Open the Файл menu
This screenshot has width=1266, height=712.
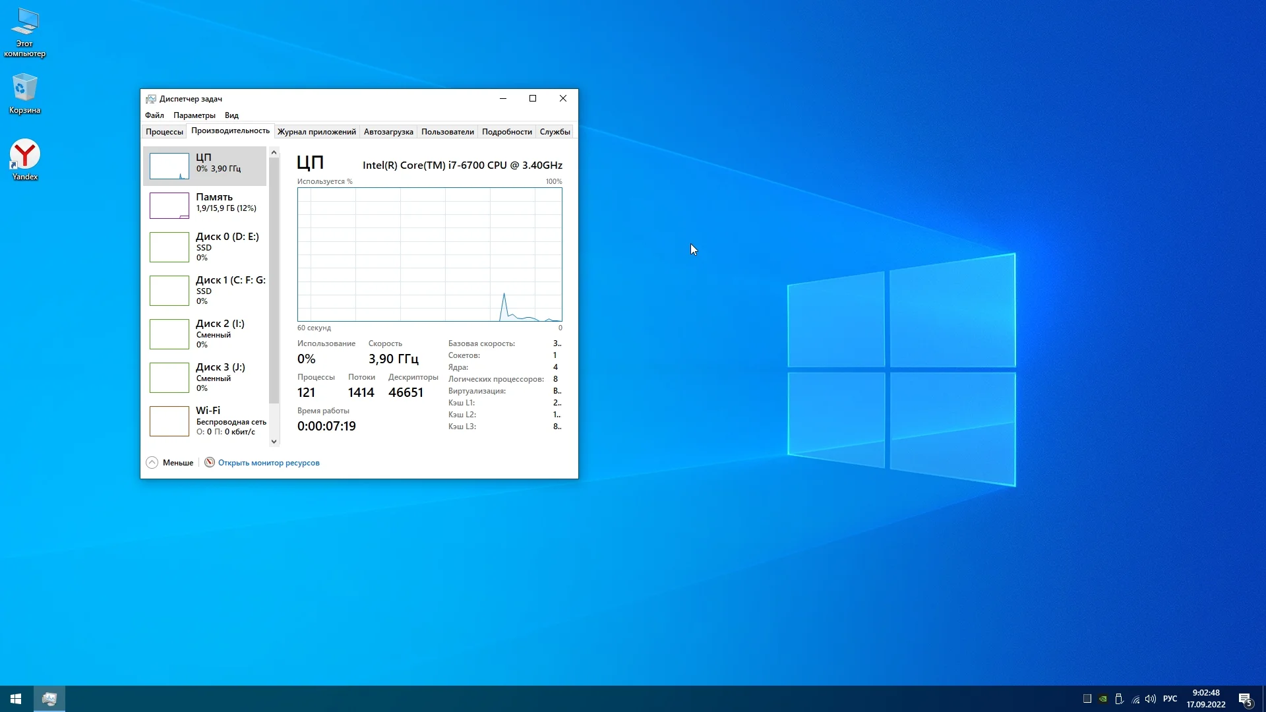coord(154,115)
